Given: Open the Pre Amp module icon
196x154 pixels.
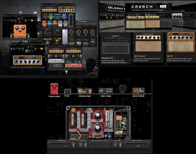Looking at the screenshot, I should pyautogui.click(x=72, y=43).
